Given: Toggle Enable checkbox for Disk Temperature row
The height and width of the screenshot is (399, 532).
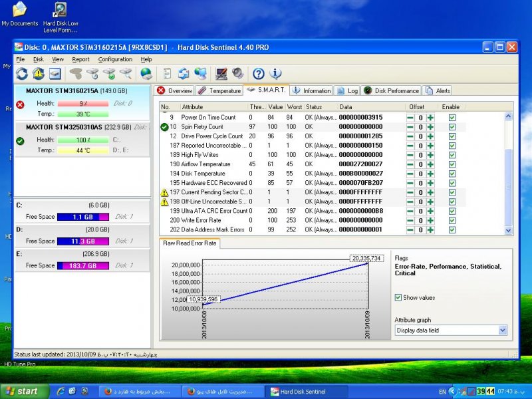Looking at the screenshot, I should click(452, 174).
